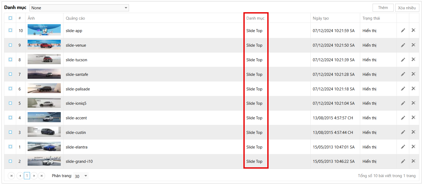Click the Thêm button

point(383,8)
